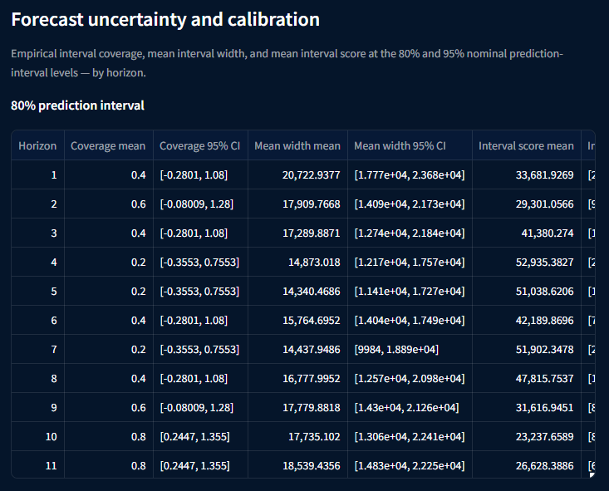The image size is (609, 491).
Task: Select the Horizon 6 row cell
Action: pos(37,321)
